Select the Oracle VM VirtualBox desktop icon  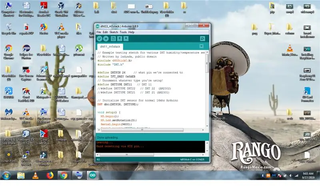point(61,9)
